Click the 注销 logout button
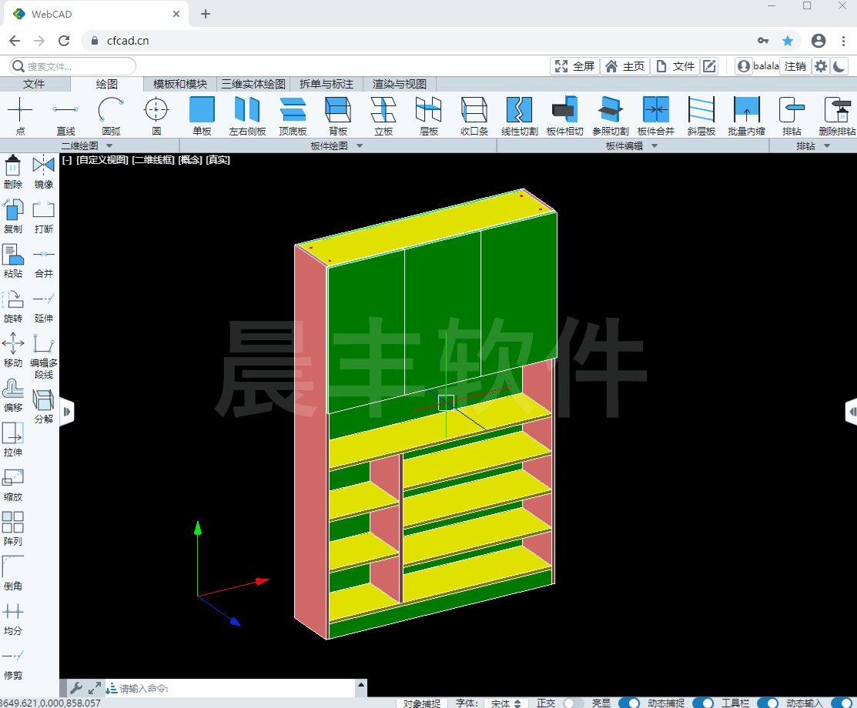Image resolution: width=857 pixels, height=708 pixels. [795, 66]
